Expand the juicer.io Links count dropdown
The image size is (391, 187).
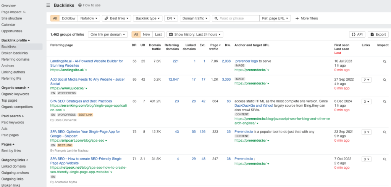[367, 80]
